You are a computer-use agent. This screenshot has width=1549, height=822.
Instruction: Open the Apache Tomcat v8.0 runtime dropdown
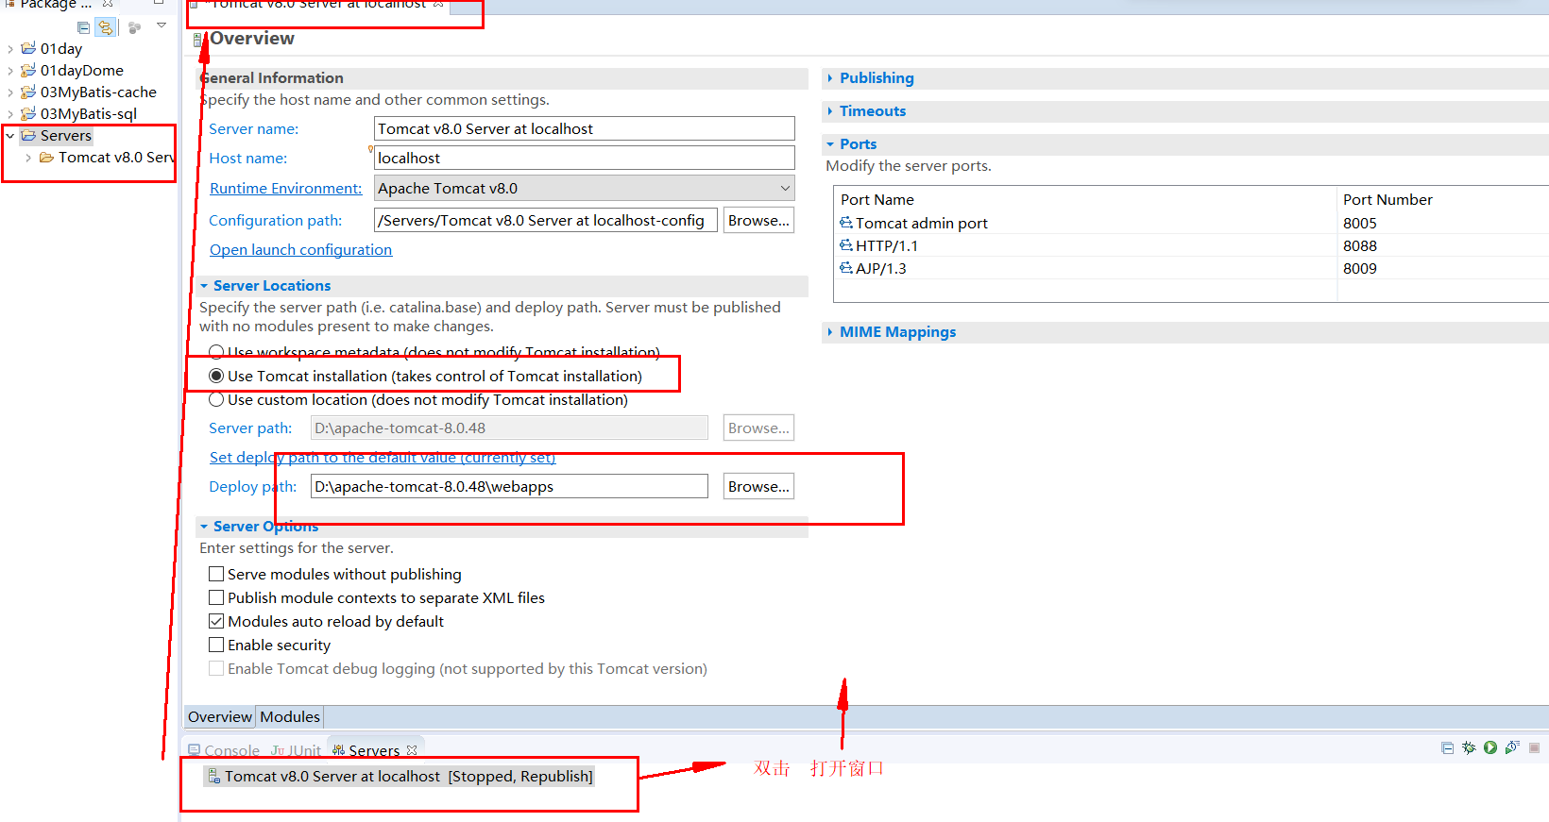pyautogui.click(x=585, y=188)
